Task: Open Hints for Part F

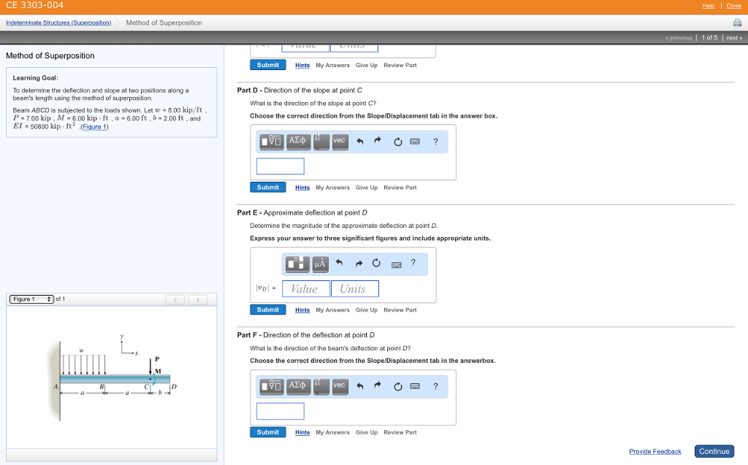Action: point(302,433)
